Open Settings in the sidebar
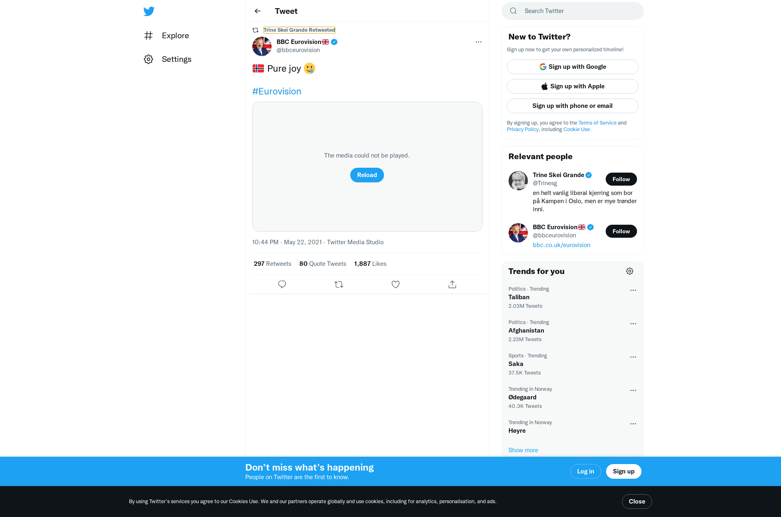Screen dimensions: 781x517 click(168, 59)
